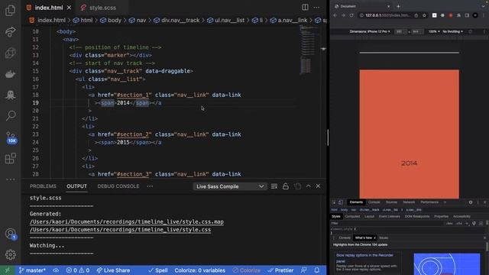
Task: Open notifications bell in status bar
Action: (317, 270)
